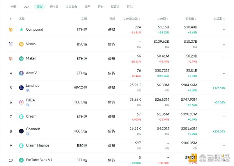This screenshot has height=166, width=234.
Task: Click the Venus logo icon
Action: coord(21,44)
